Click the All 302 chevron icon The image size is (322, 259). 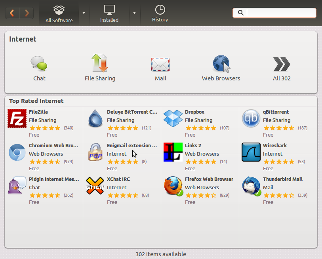(281, 63)
